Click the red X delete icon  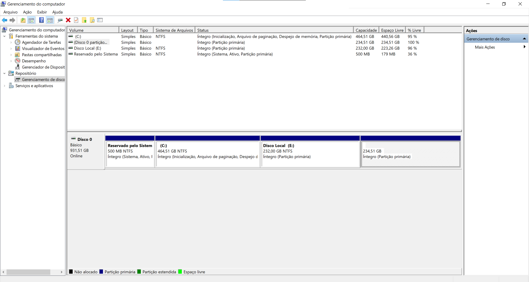[x=68, y=20]
